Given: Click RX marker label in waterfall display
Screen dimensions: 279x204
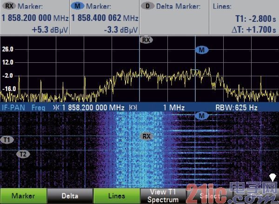Looking at the screenshot, I should [146, 137].
